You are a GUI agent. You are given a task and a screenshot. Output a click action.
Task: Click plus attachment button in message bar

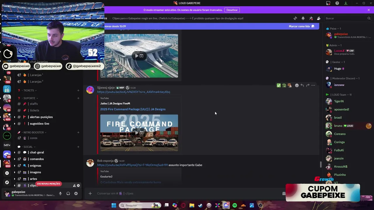coord(90,193)
